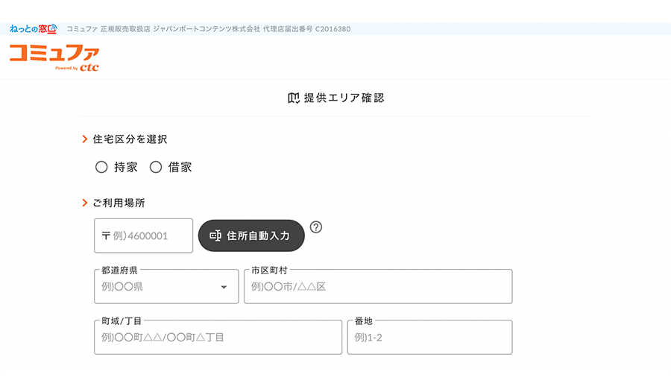Click the ctc logo under コミュファ
671x392 pixels.
tap(89, 68)
